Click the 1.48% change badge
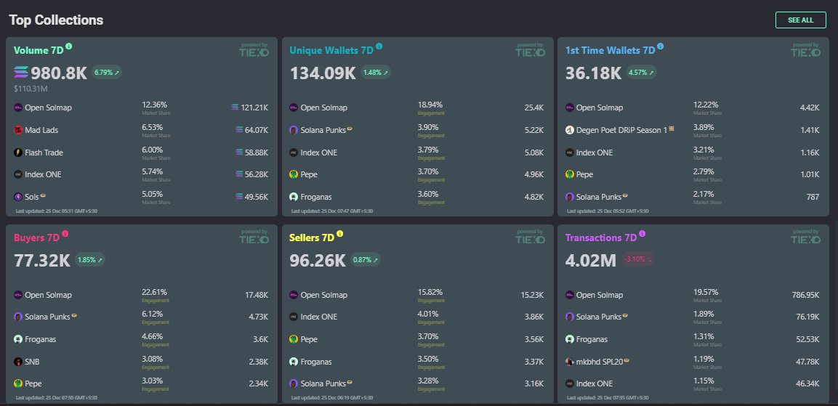 click(376, 72)
